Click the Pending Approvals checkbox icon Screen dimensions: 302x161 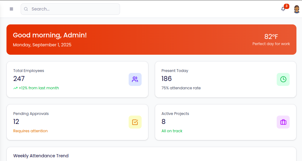click(135, 122)
